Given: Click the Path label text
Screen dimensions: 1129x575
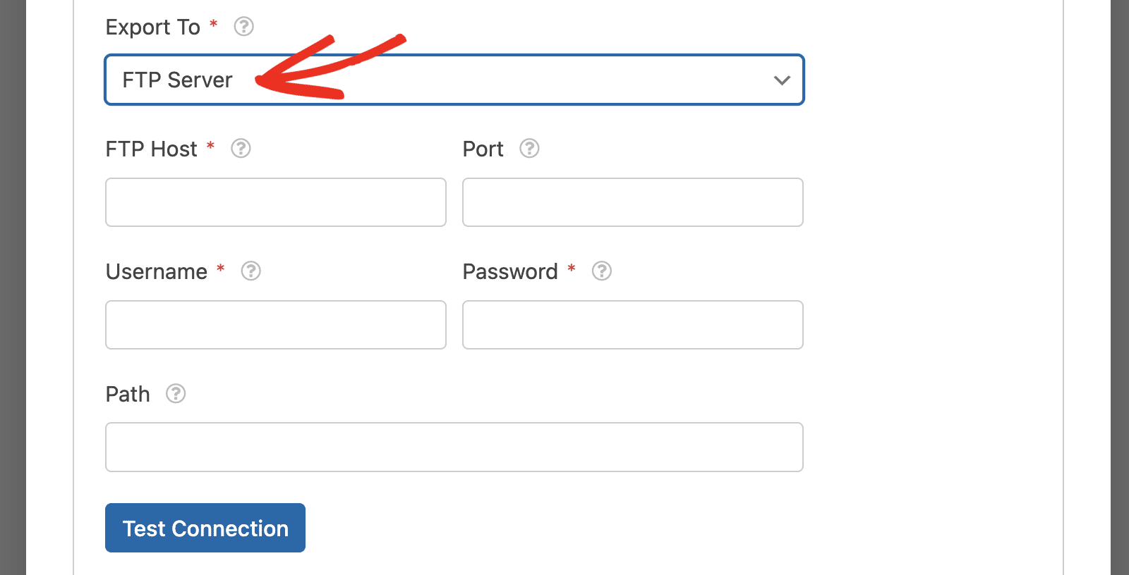Looking at the screenshot, I should pyautogui.click(x=128, y=394).
